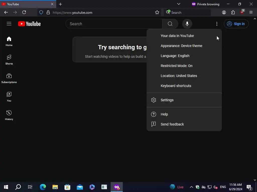Click the uBlock extension icon with badge
Viewport: 257px width, 192px height.
pyautogui.click(x=242, y=12)
